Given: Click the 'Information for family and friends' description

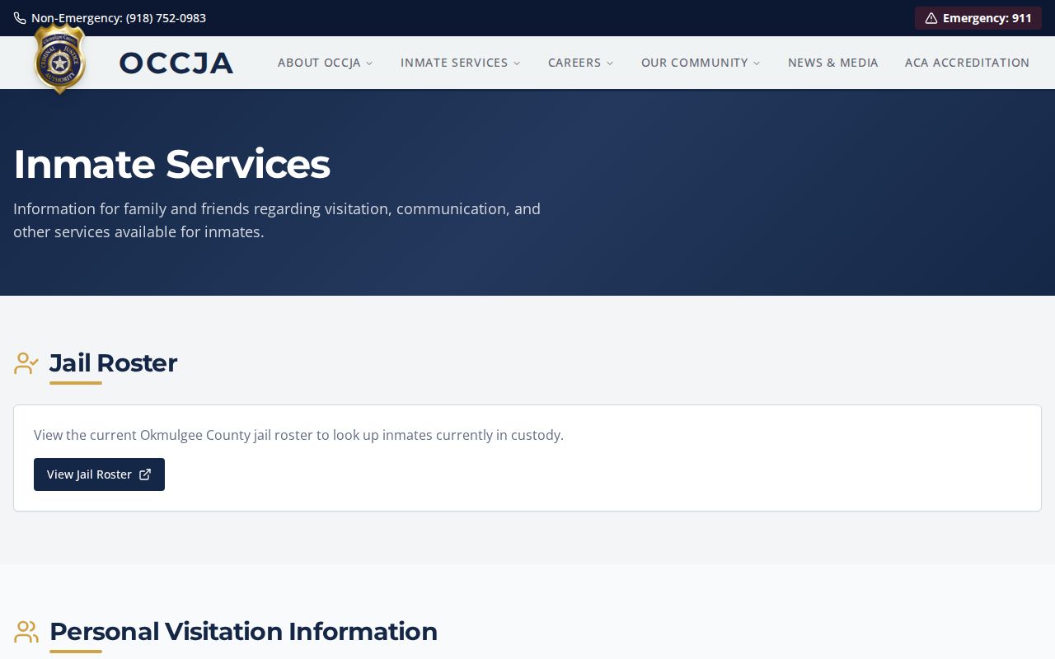Looking at the screenshot, I should click(x=277, y=220).
